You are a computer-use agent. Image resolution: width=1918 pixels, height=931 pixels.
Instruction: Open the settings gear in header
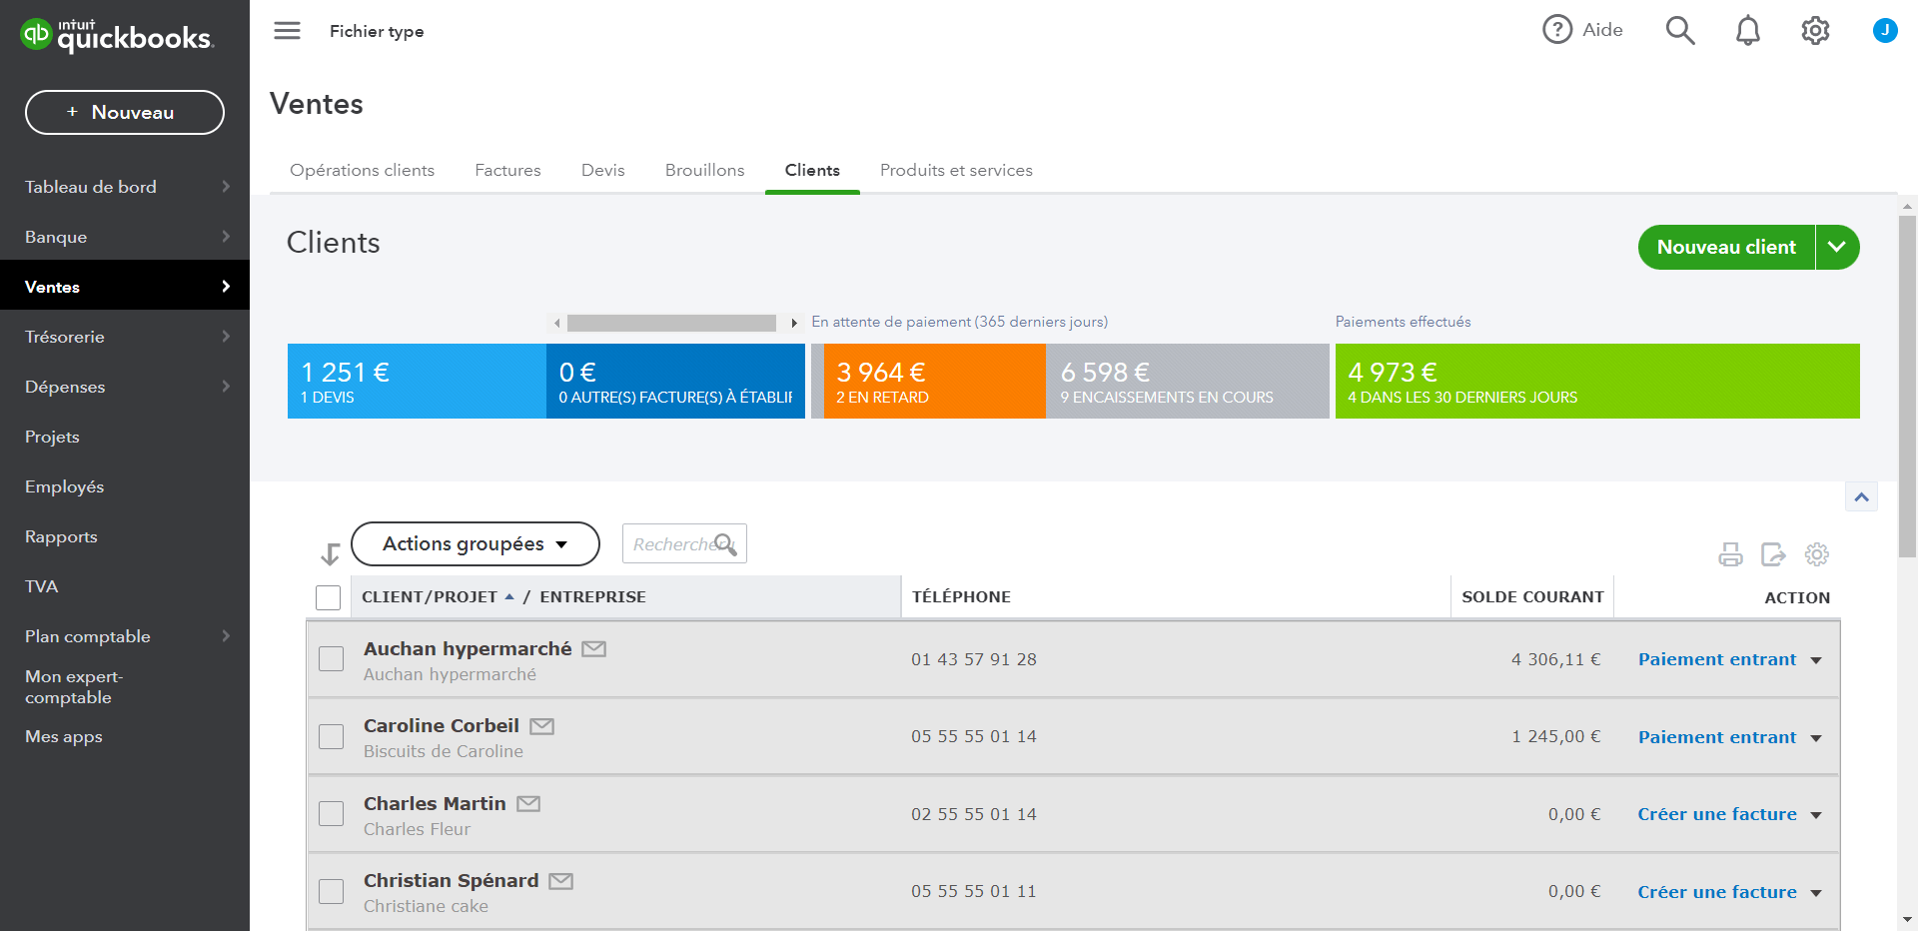tap(1815, 31)
